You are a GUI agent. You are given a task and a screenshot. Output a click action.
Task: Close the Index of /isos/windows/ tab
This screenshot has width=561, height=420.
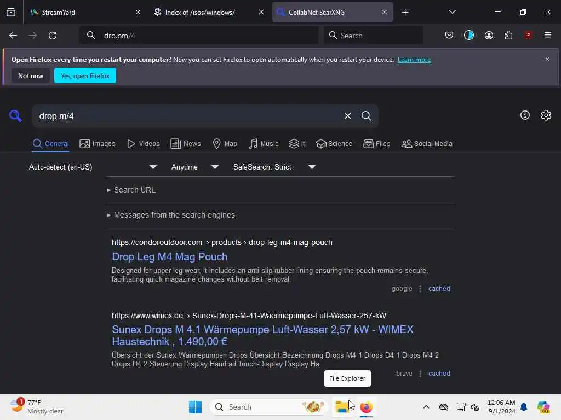261,12
